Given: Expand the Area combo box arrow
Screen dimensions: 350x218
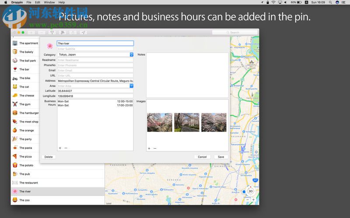Looking at the screenshot, I should 131,86.
